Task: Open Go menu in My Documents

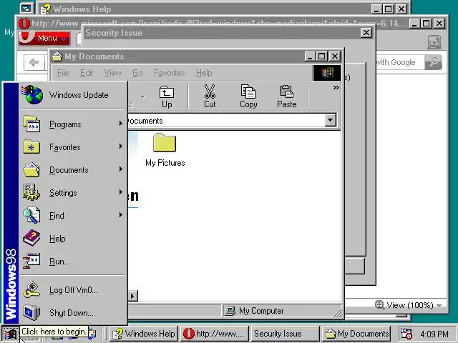Action: click(137, 73)
